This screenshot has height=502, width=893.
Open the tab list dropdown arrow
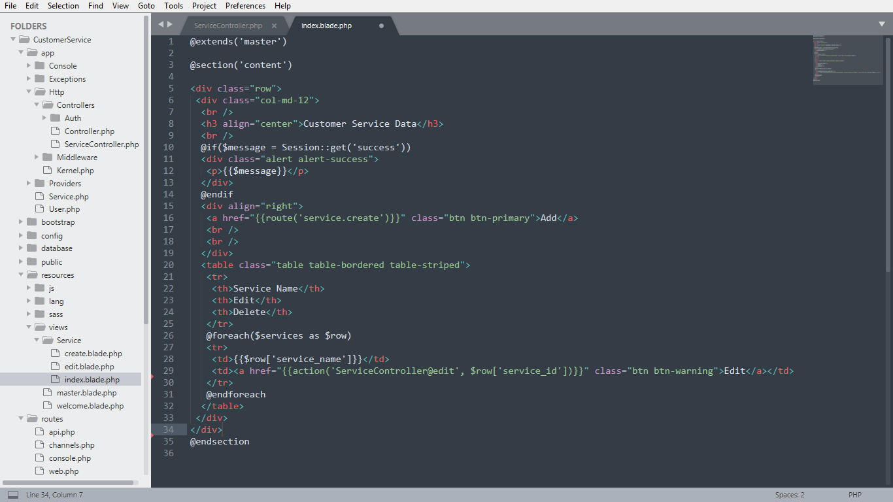(881, 24)
